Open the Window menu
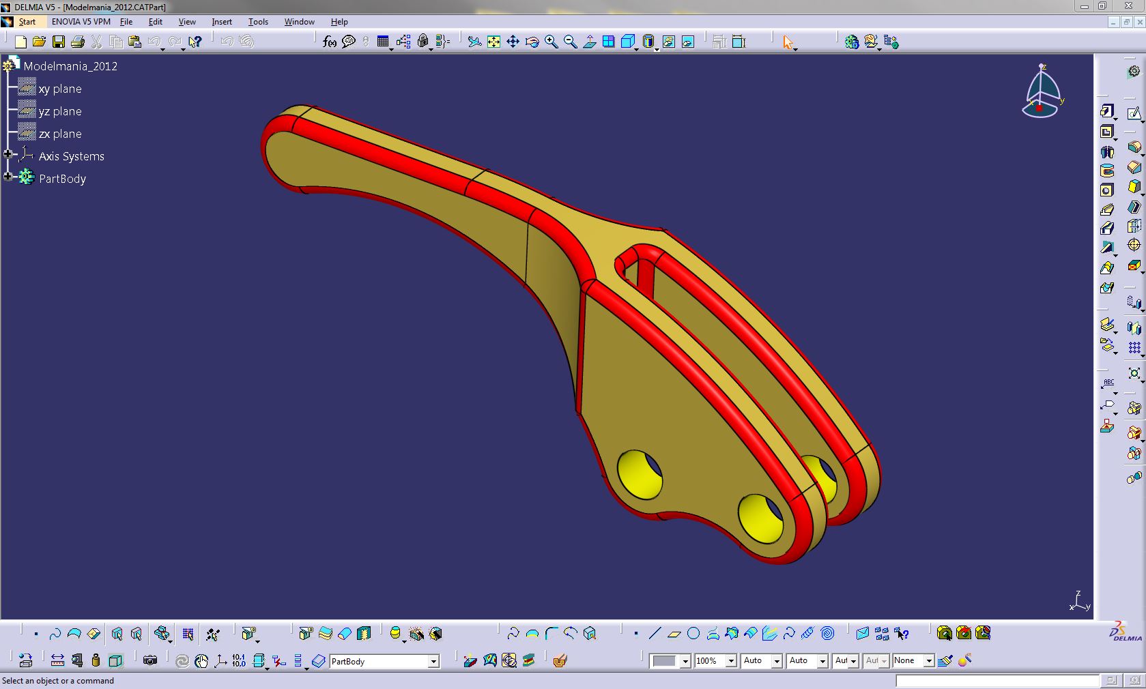The width and height of the screenshot is (1146, 689). pyautogui.click(x=300, y=22)
